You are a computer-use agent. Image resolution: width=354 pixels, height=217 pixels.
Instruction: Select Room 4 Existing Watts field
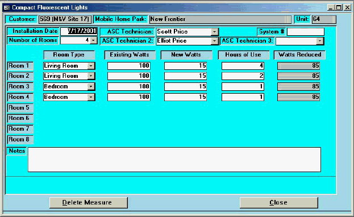[129, 97]
